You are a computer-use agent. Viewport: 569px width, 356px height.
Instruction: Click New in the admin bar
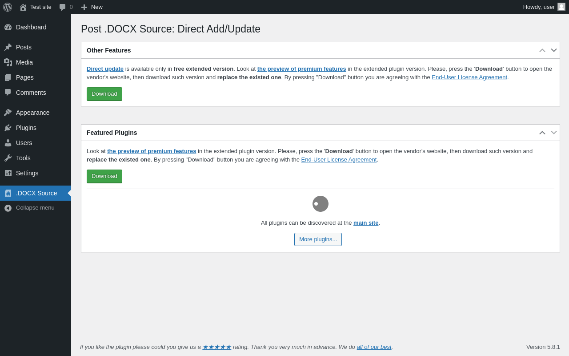click(97, 7)
